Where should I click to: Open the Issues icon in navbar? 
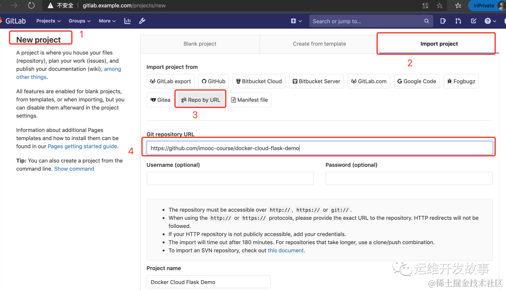[x=443, y=21]
